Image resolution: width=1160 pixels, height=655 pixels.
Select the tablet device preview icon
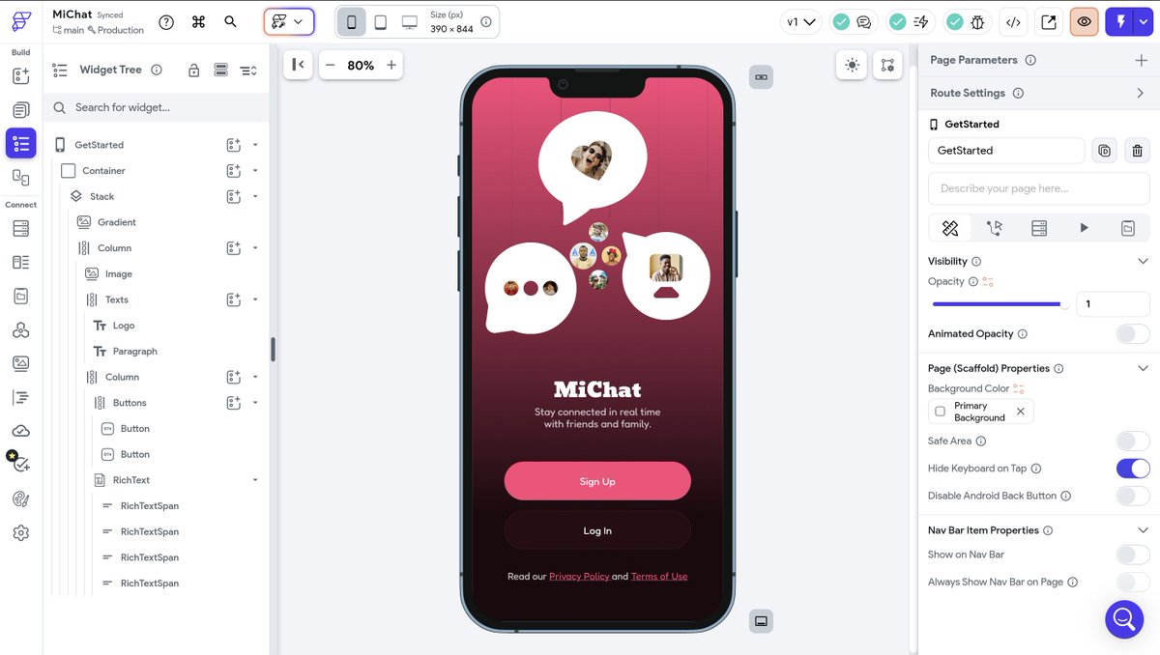[380, 21]
